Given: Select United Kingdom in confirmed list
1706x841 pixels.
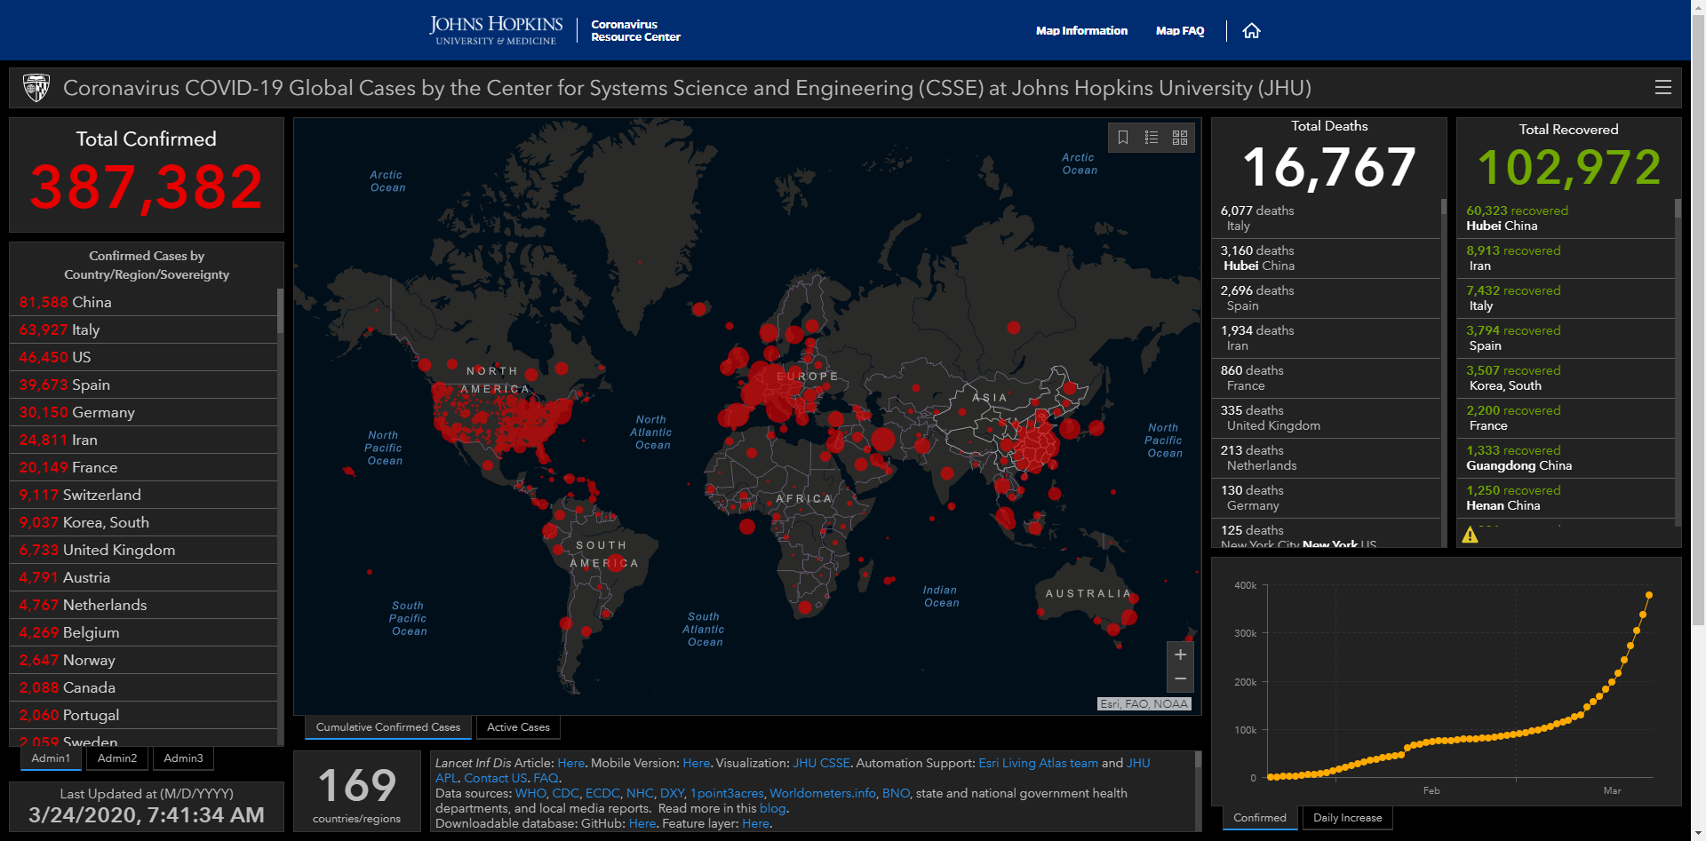Looking at the screenshot, I should 143,550.
